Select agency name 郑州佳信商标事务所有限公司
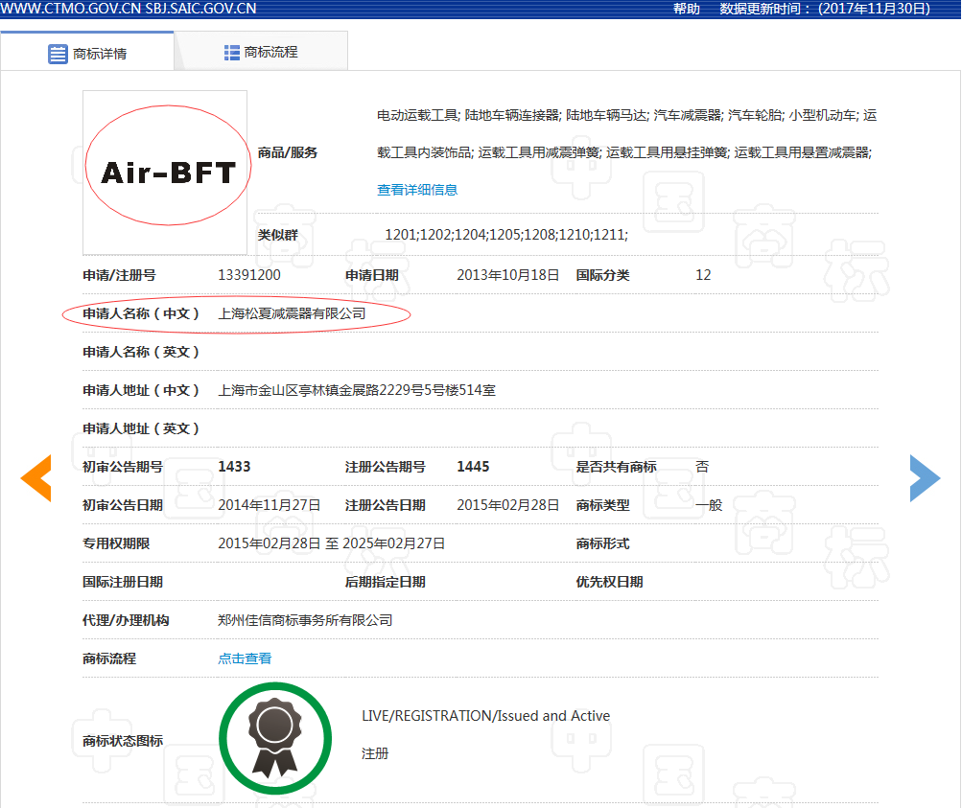The image size is (962, 808). click(x=307, y=619)
